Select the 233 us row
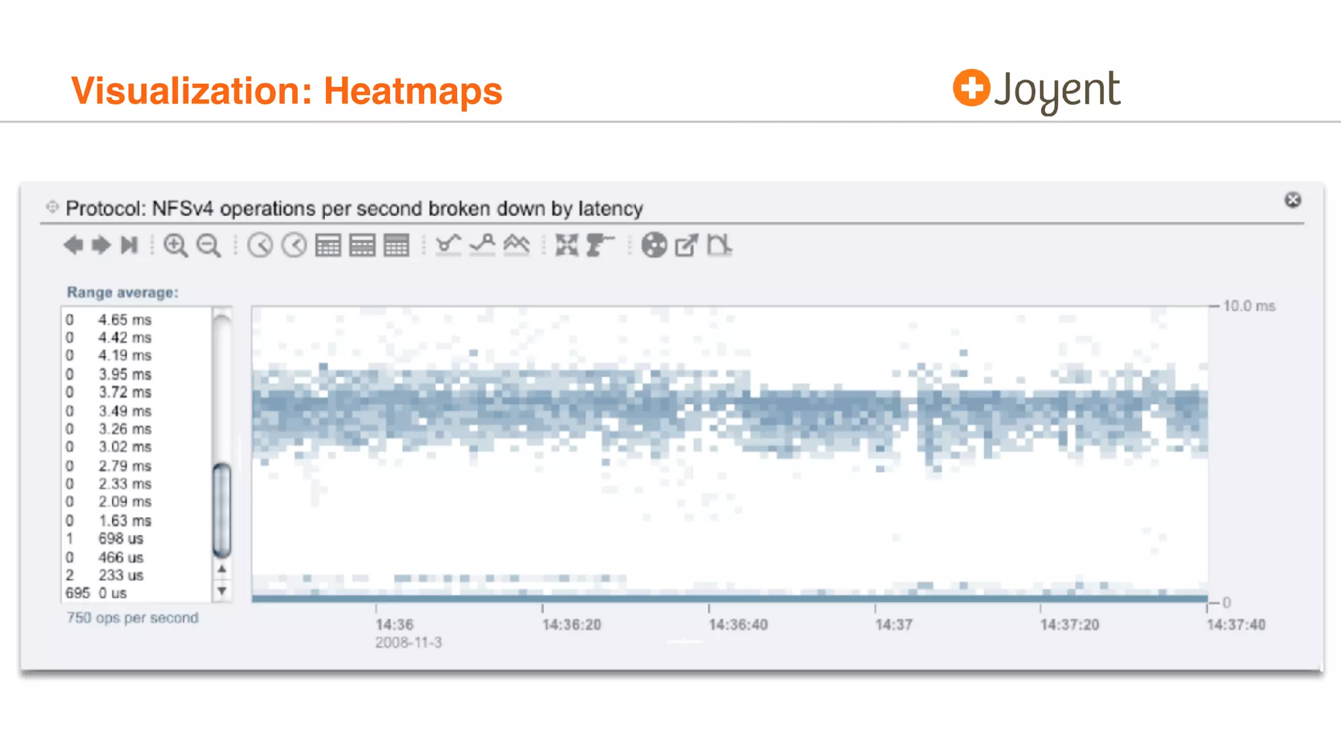Viewport: 1341px width, 754px height. click(x=136, y=575)
